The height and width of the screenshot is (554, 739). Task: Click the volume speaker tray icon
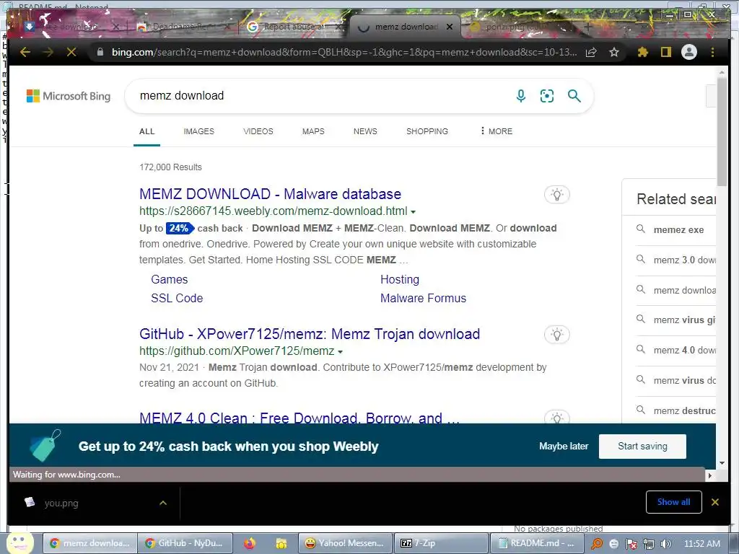[665, 544]
